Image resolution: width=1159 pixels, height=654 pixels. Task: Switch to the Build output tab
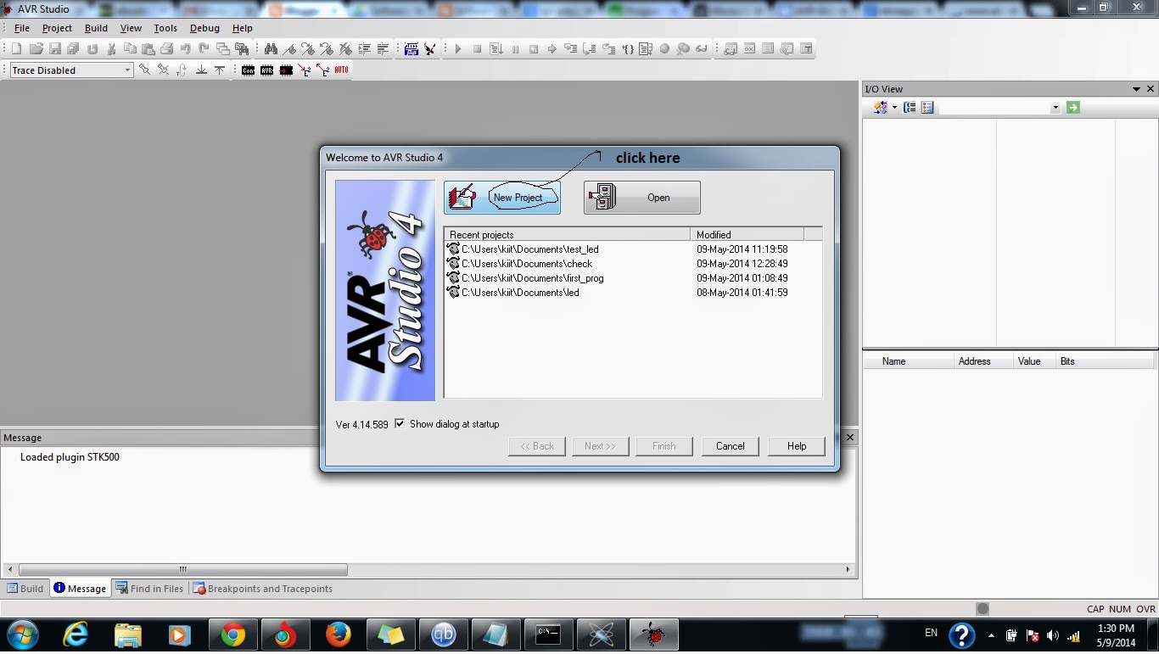coord(25,589)
